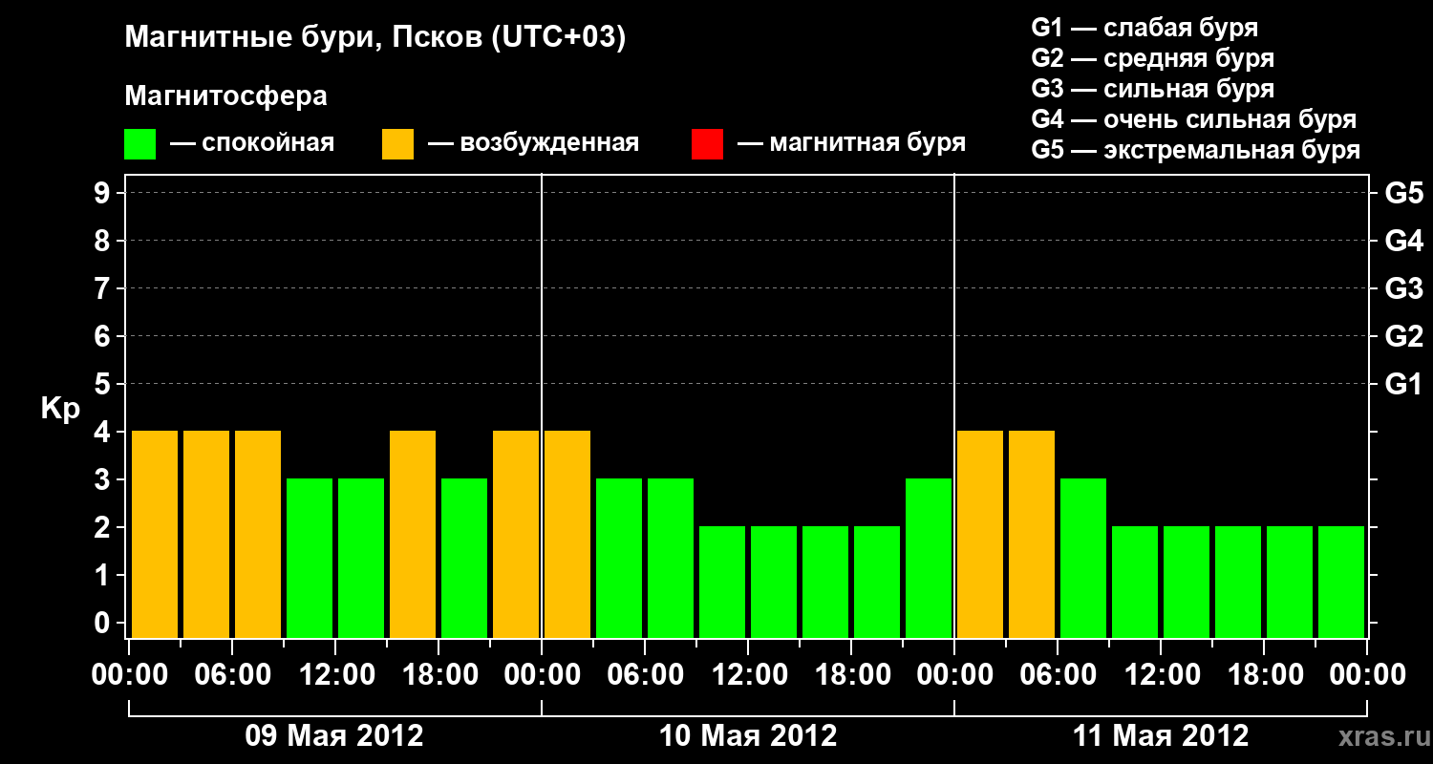The width and height of the screenshot is (1433, 764).
Task: Click the green bar on 09 May 09:00–12:00
Action: (310, 558)
